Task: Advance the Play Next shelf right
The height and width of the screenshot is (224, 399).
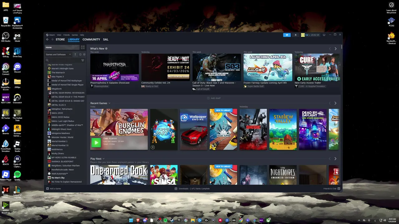Action: [335, 159]
